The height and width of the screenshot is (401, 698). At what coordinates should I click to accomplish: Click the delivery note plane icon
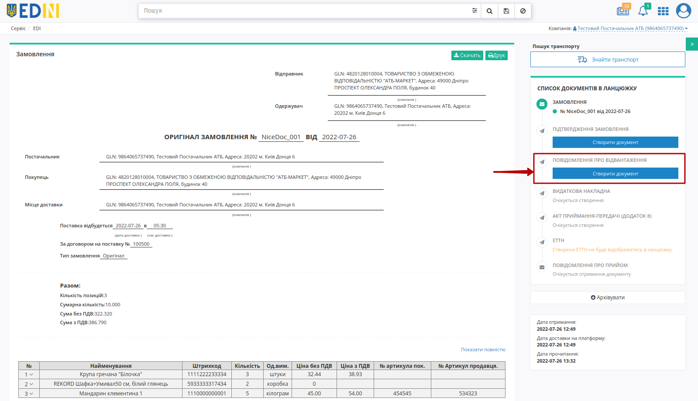pyautogui.click(x=542, y=193)
